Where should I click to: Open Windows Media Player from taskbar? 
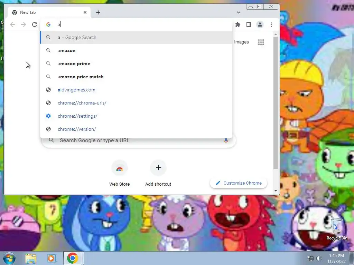[52, 258]
